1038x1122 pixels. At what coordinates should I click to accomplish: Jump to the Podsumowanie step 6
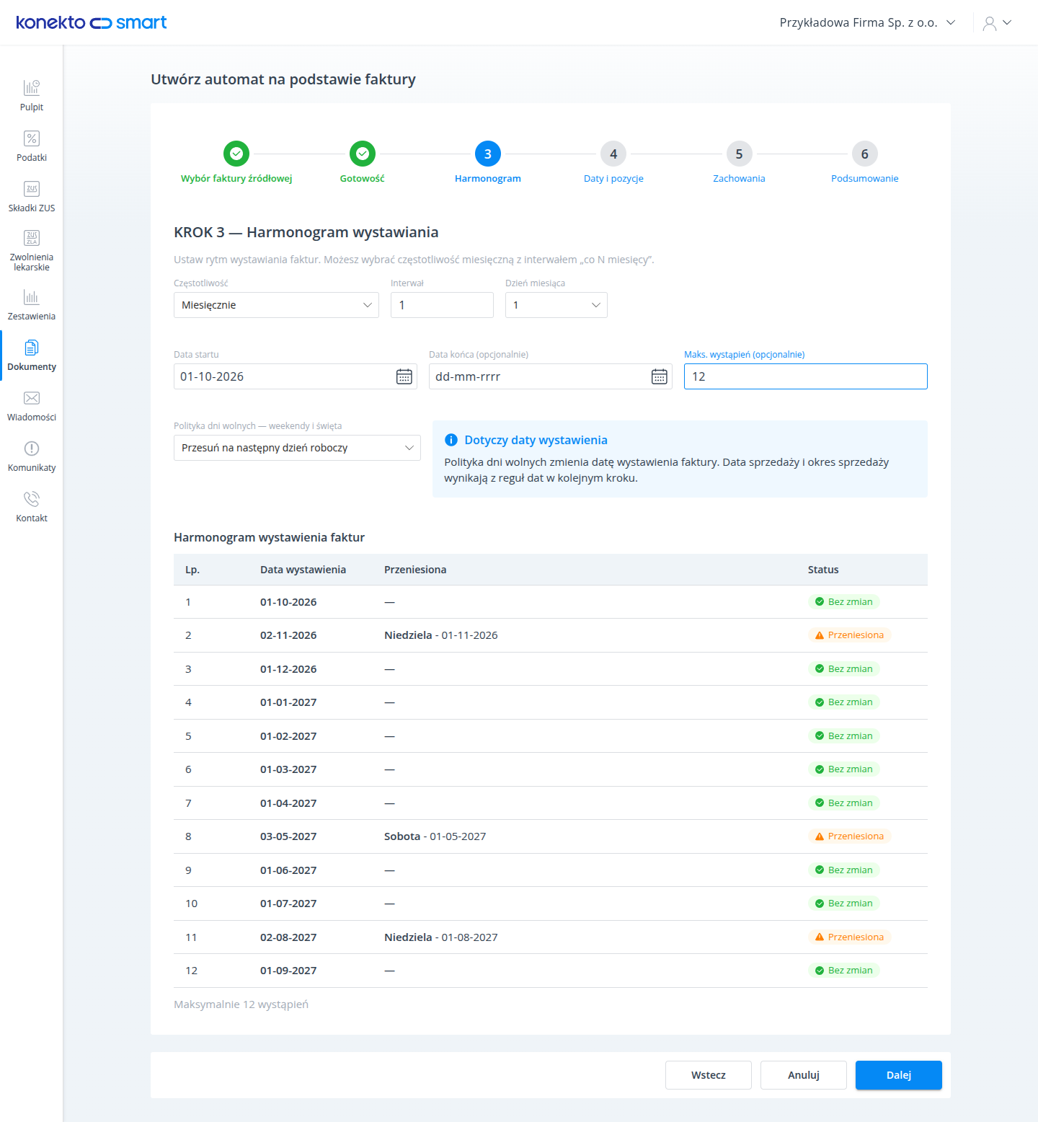tap(865, 163)
